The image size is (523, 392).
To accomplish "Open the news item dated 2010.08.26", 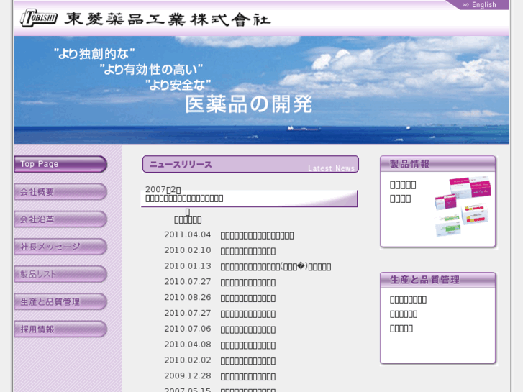I will 248,298.
